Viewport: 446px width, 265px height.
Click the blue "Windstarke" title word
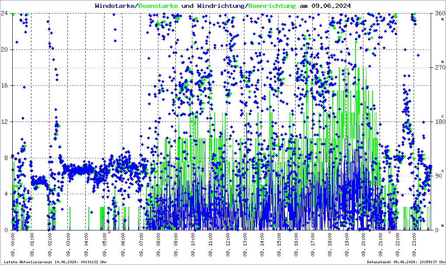coord(115,6)
